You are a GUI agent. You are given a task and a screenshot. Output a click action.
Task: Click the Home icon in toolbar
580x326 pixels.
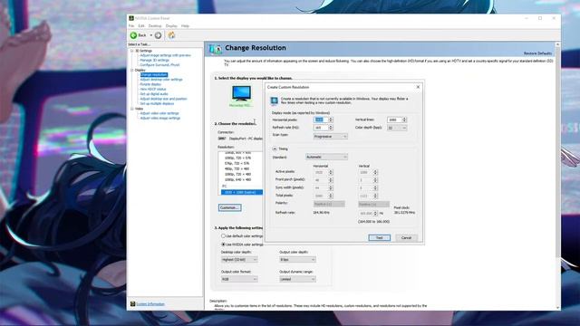click(x=171, y=35)
